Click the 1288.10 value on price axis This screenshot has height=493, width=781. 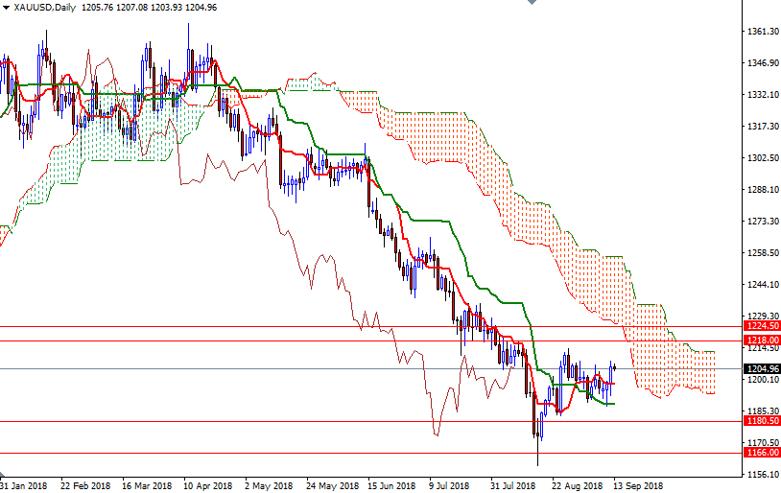[x=762, y=190]
